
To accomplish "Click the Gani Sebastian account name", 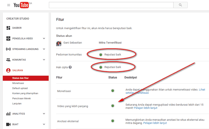I will click(73, 43).
